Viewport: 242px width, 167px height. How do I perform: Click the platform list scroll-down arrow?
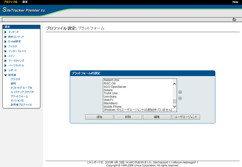pyautogui.click(x=174, y=106)
